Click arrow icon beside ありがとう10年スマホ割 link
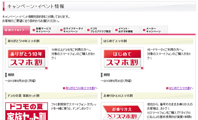 pos(64,88)
